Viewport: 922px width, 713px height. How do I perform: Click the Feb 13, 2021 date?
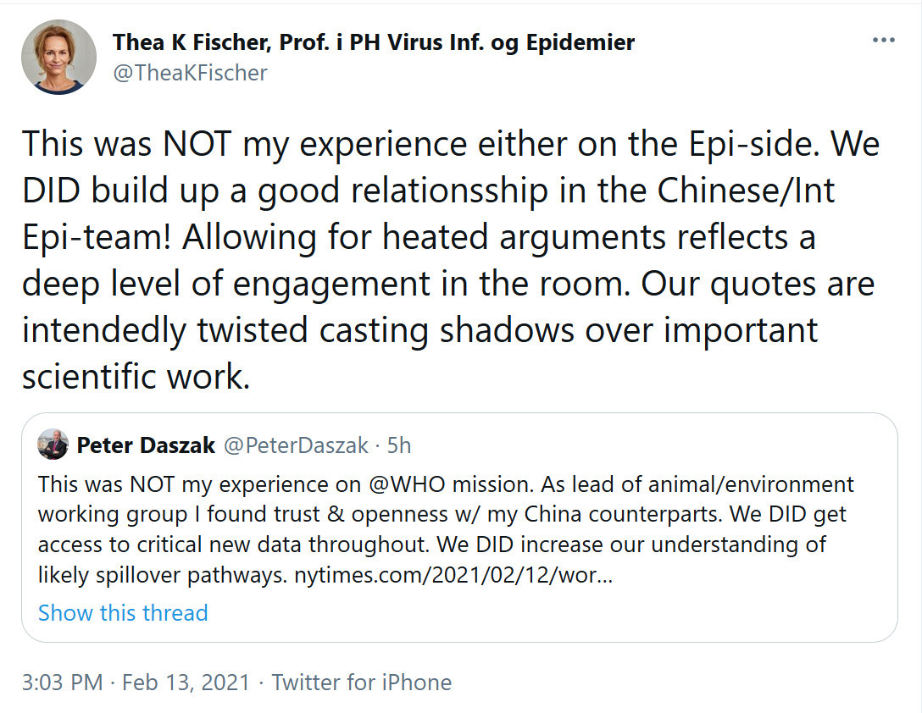[x=186, y=683]
